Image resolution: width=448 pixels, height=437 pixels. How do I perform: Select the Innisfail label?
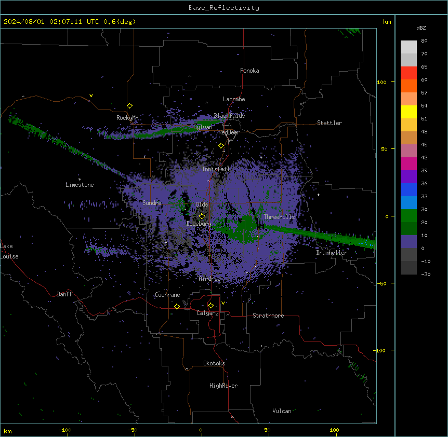click(216, 169)
